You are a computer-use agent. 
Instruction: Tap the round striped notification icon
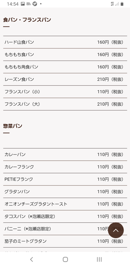[35, 4]
